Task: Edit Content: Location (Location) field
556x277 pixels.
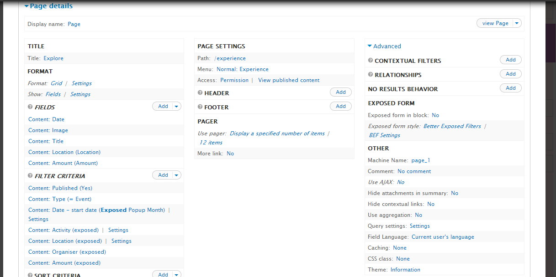Action: 64,152
